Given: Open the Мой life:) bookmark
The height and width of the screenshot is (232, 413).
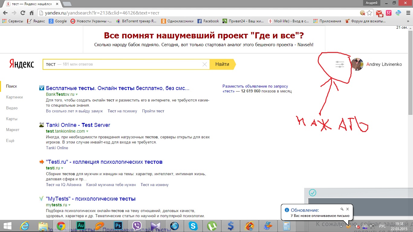Looking at the screenshot, I should (x=288, y=21).
